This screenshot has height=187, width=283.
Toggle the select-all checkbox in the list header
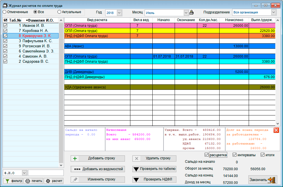5,20
